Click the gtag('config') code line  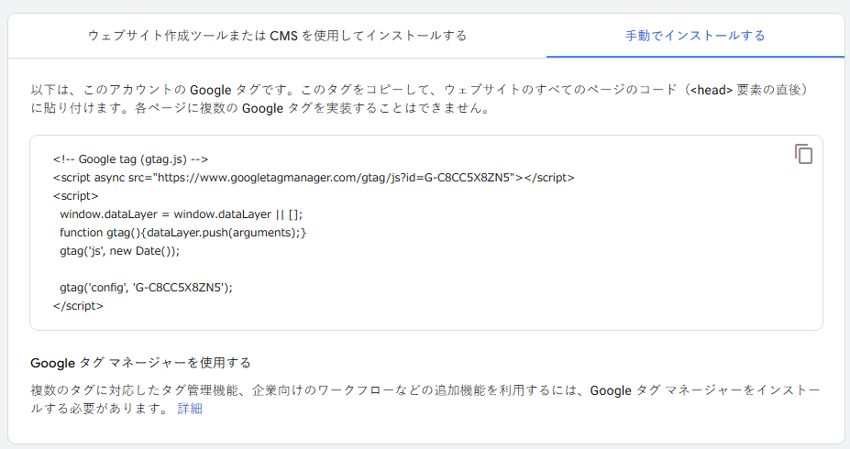(x=146, y=288)
